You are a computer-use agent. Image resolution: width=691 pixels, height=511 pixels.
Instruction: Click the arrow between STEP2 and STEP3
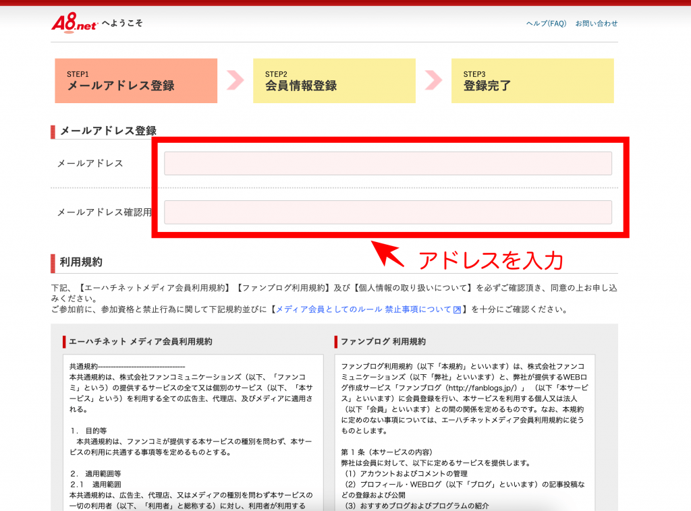click(x=433, y=81)
